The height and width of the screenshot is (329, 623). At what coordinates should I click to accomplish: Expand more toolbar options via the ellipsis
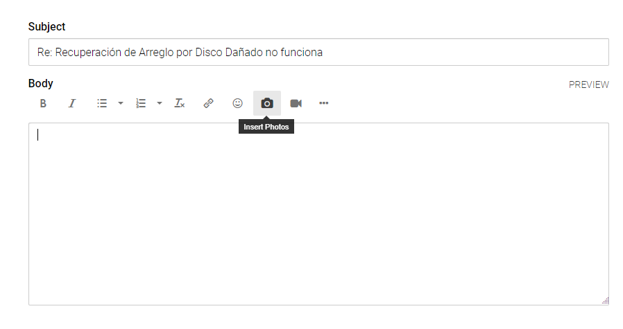pos(324,103)
